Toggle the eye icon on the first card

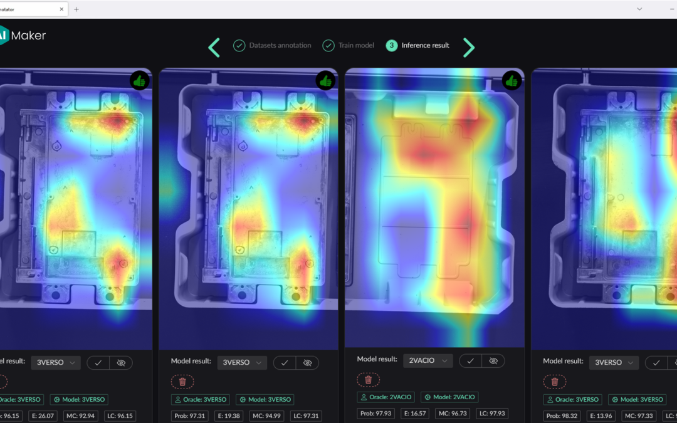pyautogui.click(x=121, y=363)
